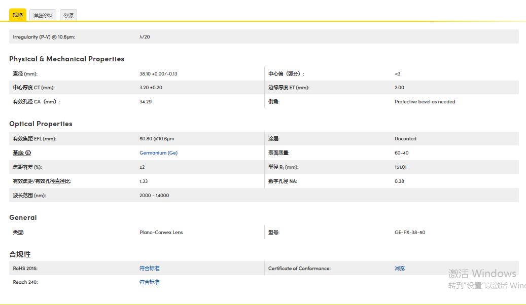The height and width of the screenshot is (305, 526).
Task: Click the Uncoated coating value
Action: (x=405, y=139)
